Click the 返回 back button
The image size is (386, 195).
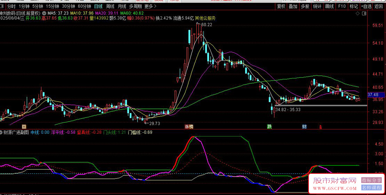(379, 7)
